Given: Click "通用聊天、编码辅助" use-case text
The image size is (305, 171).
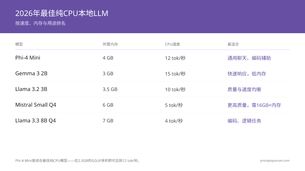Looking at the screenshot, I should point(249,58).
